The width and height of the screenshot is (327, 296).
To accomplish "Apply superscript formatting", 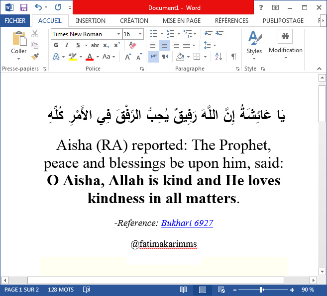I will point(117,45).
